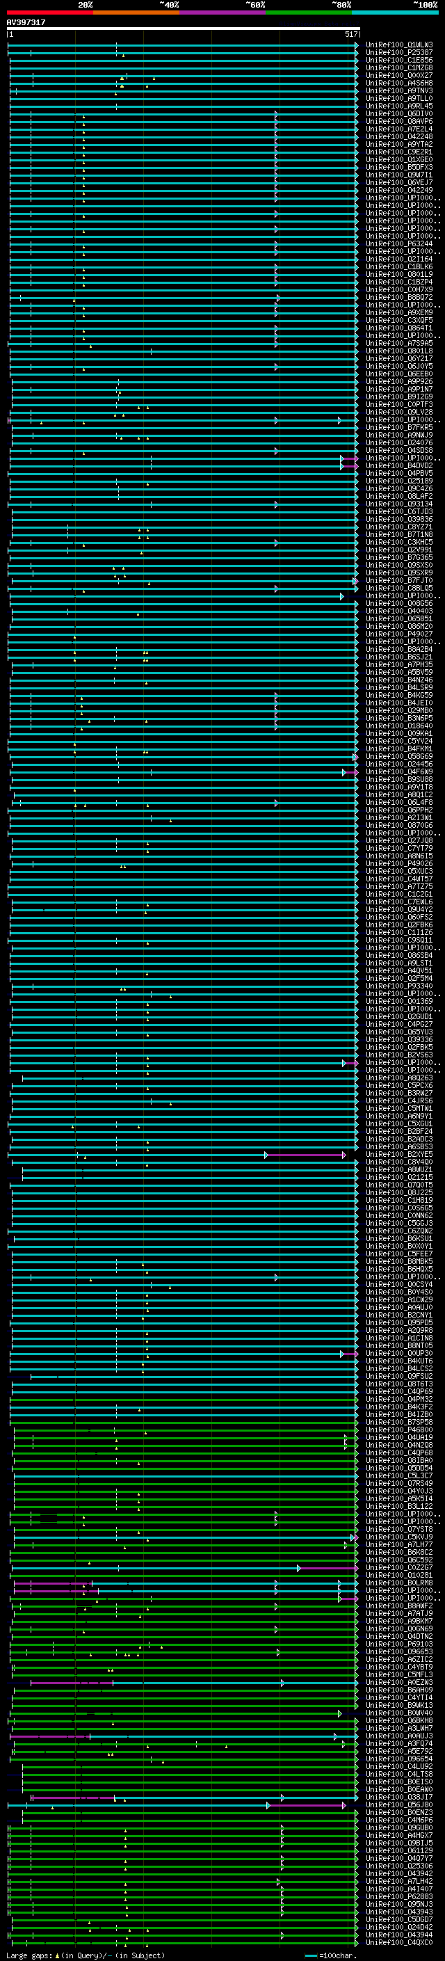The height and width of the screenshot is (1961, 445).
Task: Click the purple ~60% identity legend segment
Action: tap(223, 13)
